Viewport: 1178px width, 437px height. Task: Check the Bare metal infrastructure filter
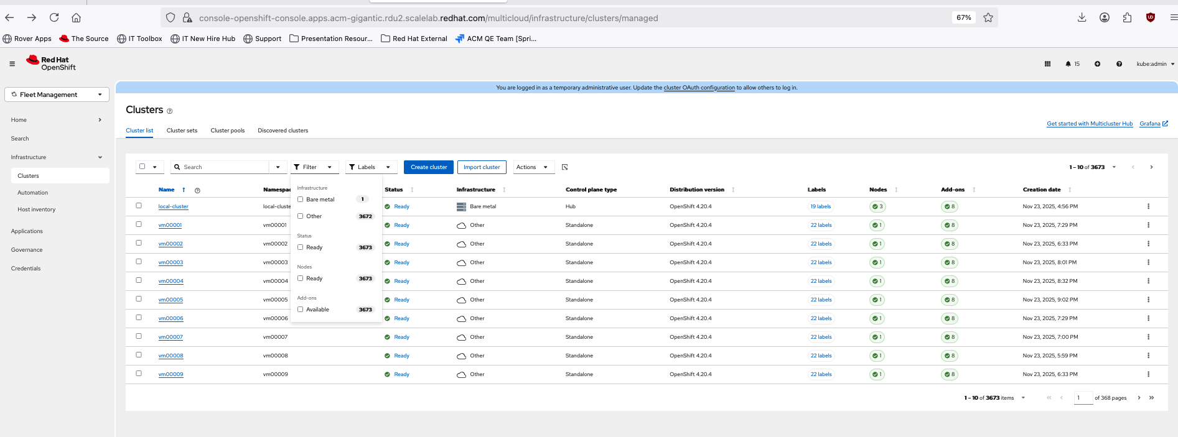301,200
